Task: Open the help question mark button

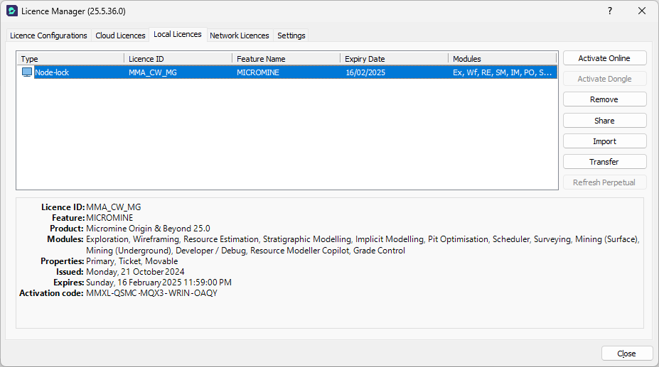Action: pos(610,11)
